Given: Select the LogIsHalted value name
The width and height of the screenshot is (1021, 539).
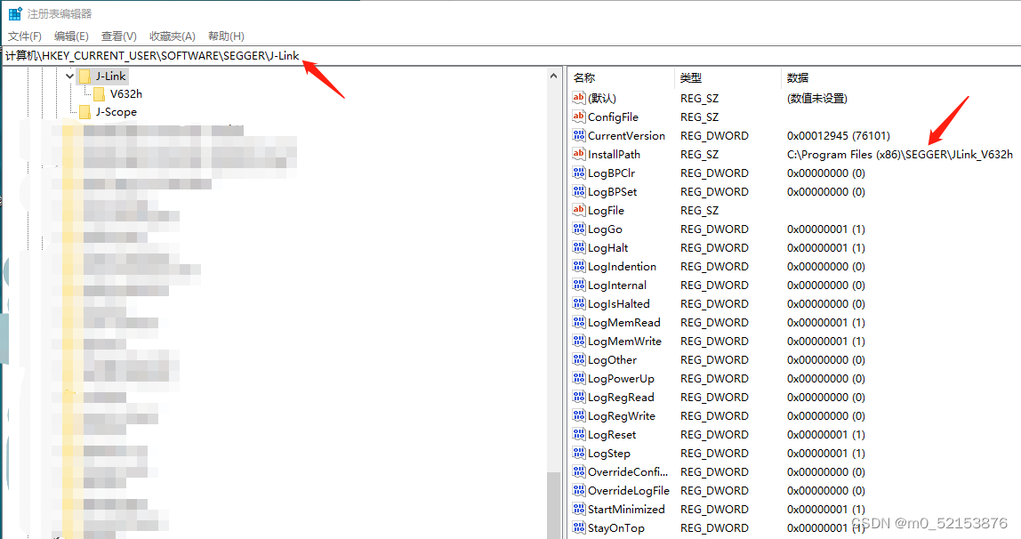Looking at the screenshot, I should 619,304.
